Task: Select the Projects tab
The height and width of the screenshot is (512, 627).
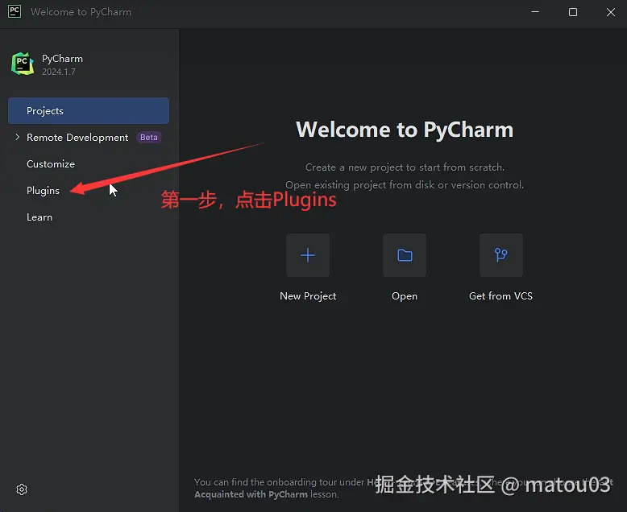Action: click(89, 110)
